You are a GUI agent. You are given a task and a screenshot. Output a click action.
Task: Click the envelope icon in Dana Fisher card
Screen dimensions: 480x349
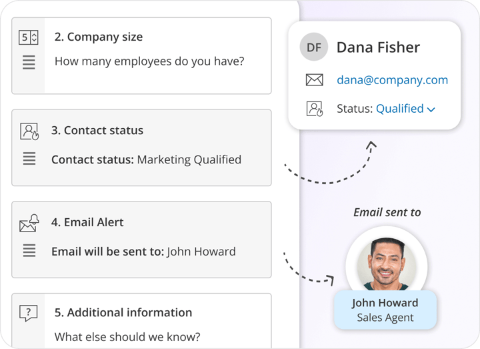[314, 80]
